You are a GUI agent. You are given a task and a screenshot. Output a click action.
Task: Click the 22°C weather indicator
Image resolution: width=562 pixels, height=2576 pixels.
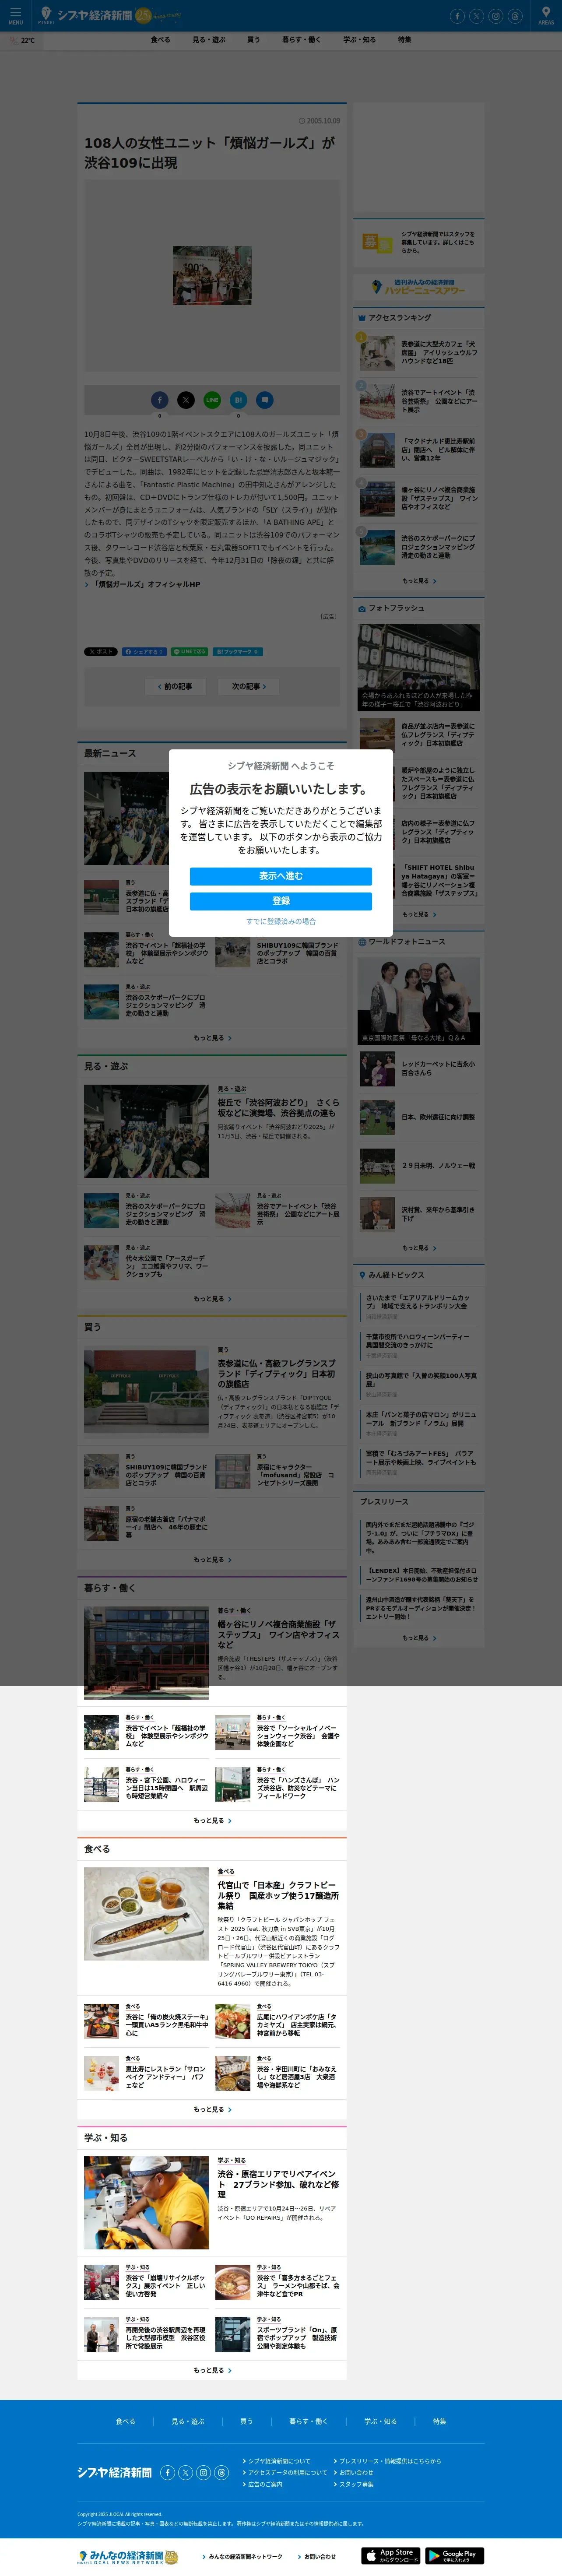pos(22,40)
